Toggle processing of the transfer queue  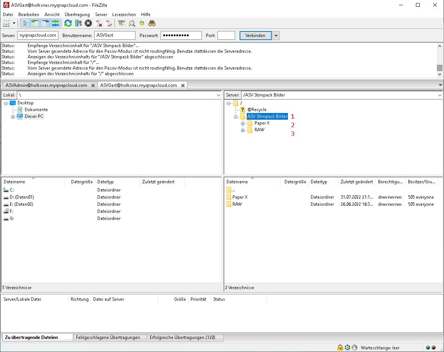click(78, 23)
